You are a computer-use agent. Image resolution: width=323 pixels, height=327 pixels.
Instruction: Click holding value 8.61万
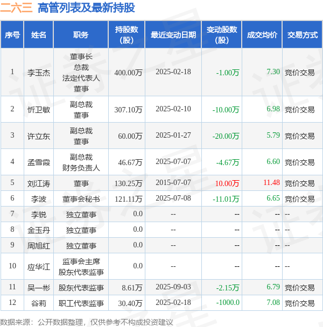(132, 288)
